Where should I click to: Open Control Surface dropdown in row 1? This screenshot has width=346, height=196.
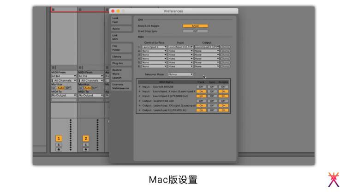point(154,47)
